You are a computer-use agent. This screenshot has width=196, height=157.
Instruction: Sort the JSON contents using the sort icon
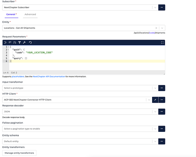pos(15,43)
